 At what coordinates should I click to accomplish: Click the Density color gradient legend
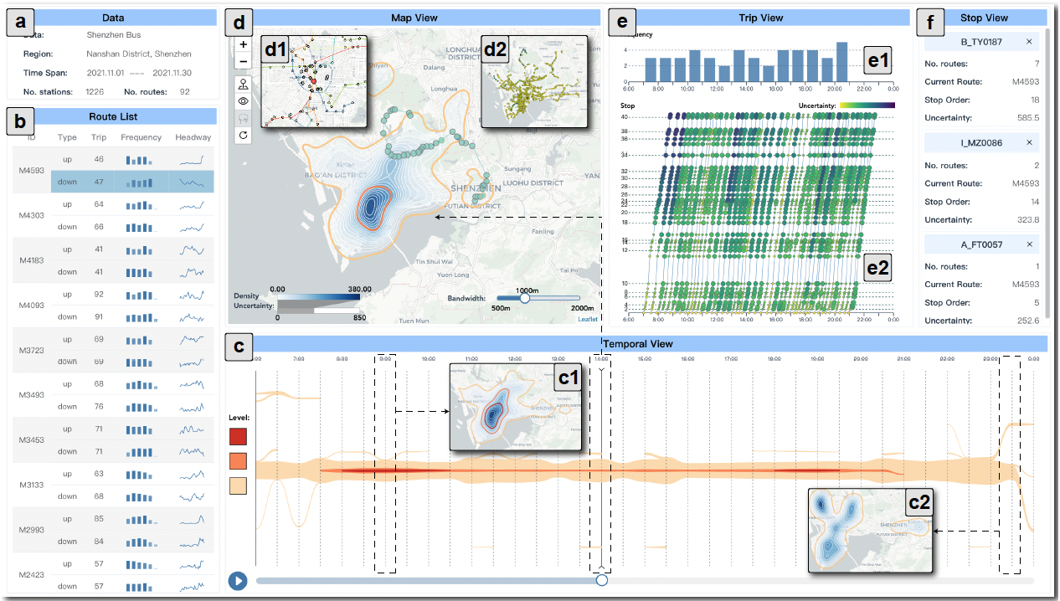pos(318,295)
